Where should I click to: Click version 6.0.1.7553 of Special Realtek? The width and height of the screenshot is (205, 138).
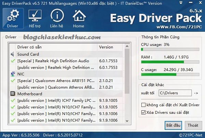pos(108,61)
